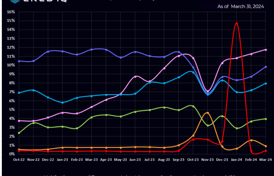Select the orange line peak at Nov-23
The image size is (274, 176).
[207, 113]
